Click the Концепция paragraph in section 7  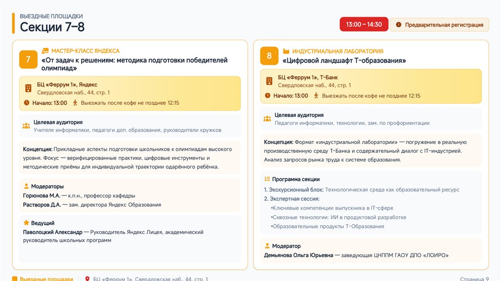(x=128, y=158)
